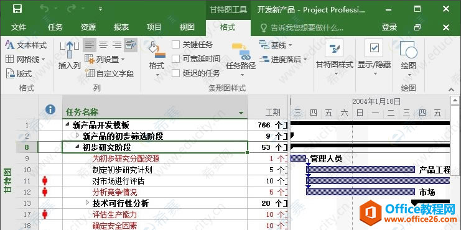Image resolution: width=461 pixels, height=230 pixels.
Task: Open the 绘图 drawing shapes dropdown
Action: [x=409, y=59]
